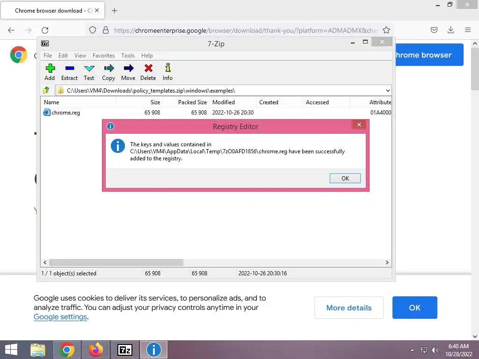479x359 pixels.
Task: Click the Firefox page scrollbar up arrow
Action: point(475,43)
